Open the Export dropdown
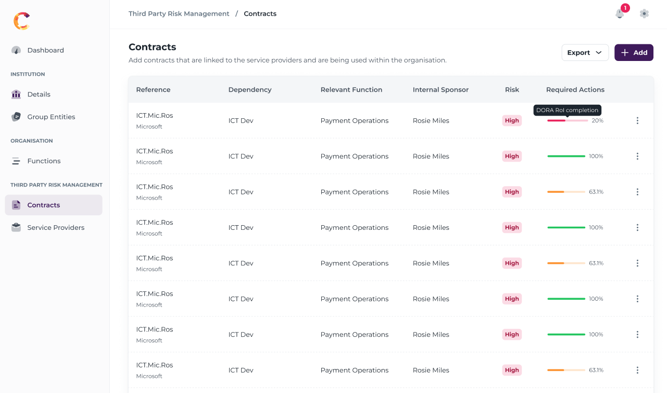This screenshot has width=667, height=393. [x=585, y=53]
